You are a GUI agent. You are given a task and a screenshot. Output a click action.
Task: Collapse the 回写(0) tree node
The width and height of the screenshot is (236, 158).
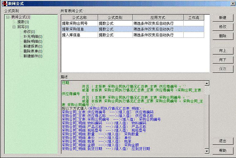pos(14,27)
